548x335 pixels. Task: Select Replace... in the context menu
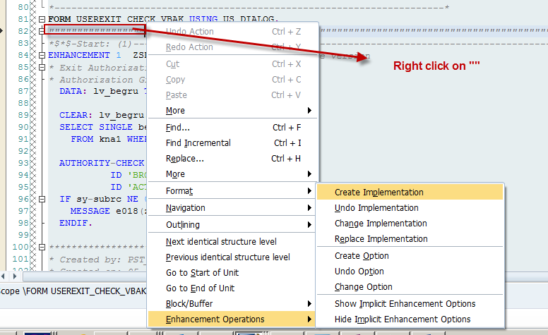185,159
